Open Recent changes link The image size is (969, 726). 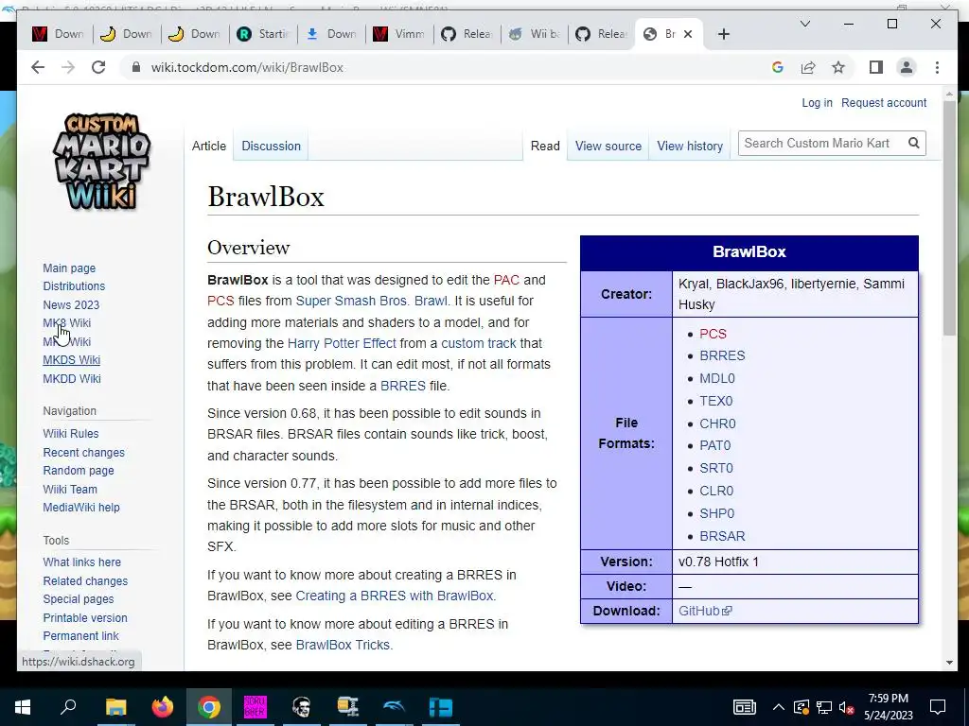tap(84, 452)
